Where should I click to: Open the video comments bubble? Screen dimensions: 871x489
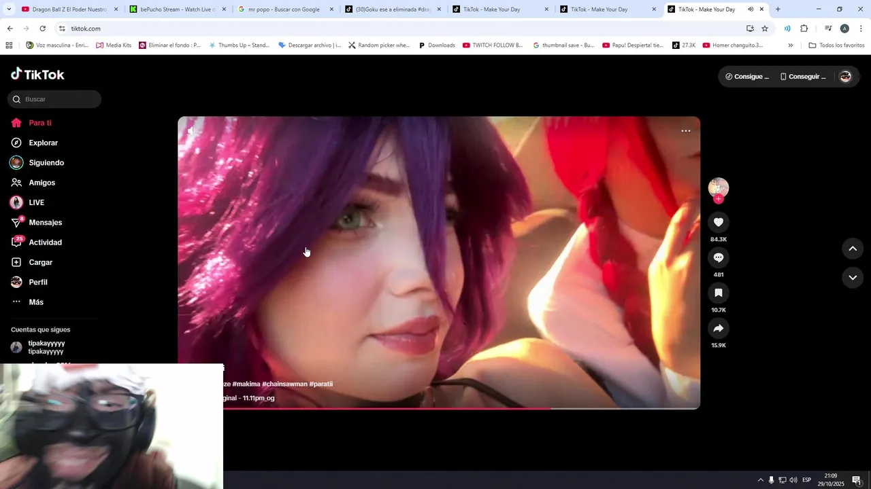pos(718,257)
